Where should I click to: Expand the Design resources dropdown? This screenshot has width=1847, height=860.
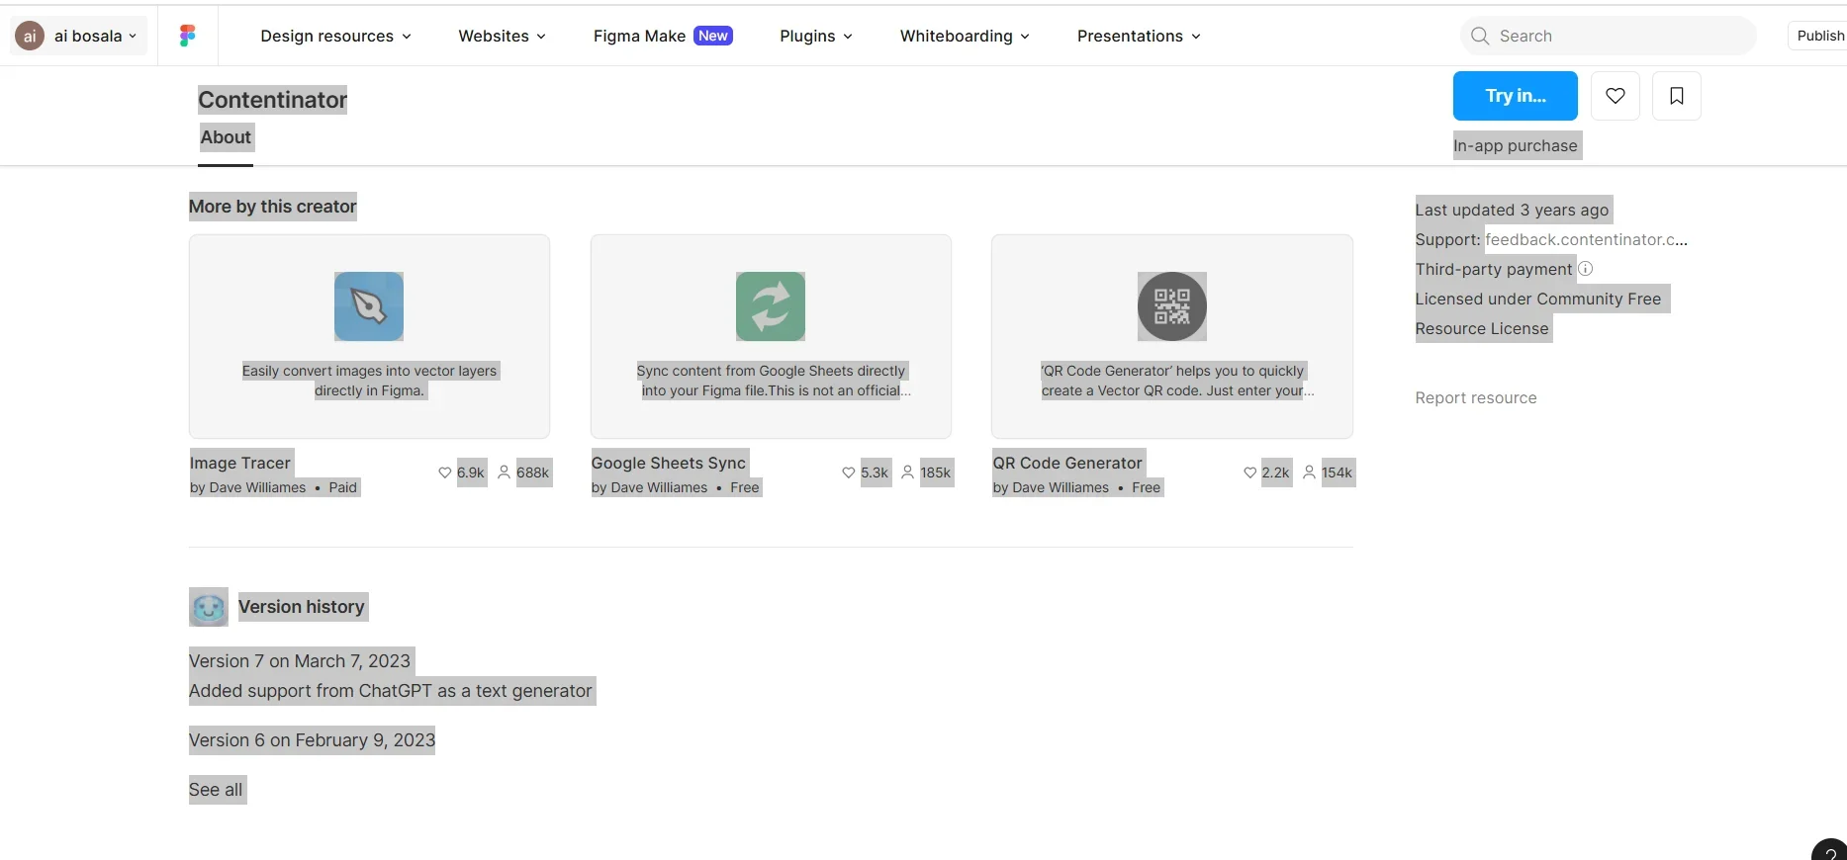click(335, 36)
